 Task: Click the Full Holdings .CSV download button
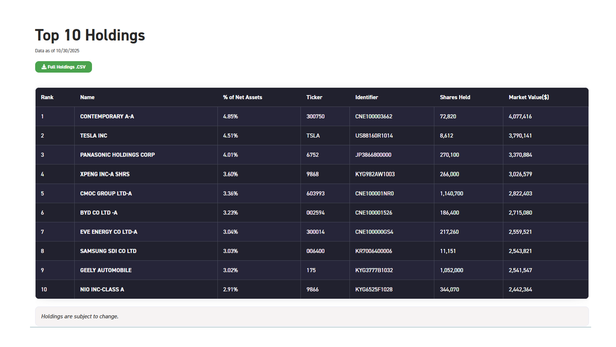click(63, 67)
